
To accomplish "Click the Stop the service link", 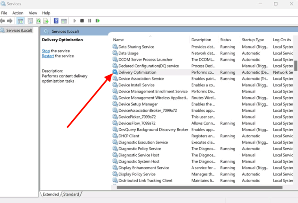I will click(46, 51).
